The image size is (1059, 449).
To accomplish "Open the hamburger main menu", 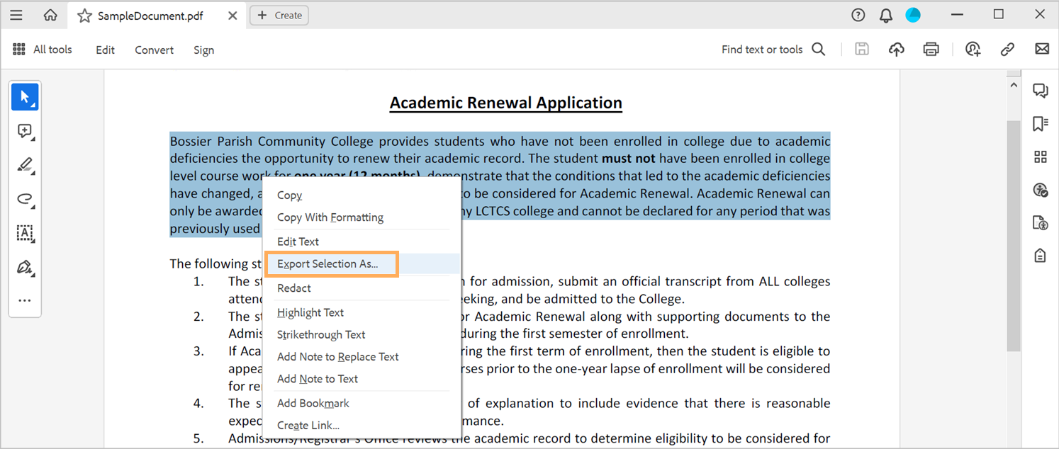I will (16, 15).
